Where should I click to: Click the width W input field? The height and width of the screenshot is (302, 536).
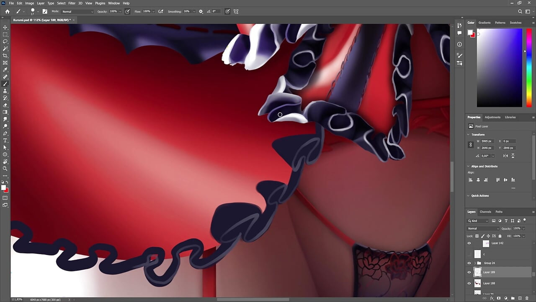[487, 141]
